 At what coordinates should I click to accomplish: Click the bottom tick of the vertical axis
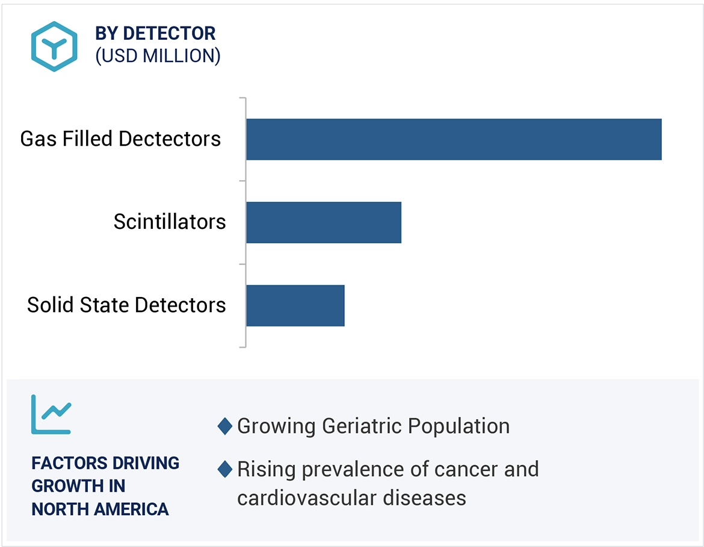[x=242, y=347]
